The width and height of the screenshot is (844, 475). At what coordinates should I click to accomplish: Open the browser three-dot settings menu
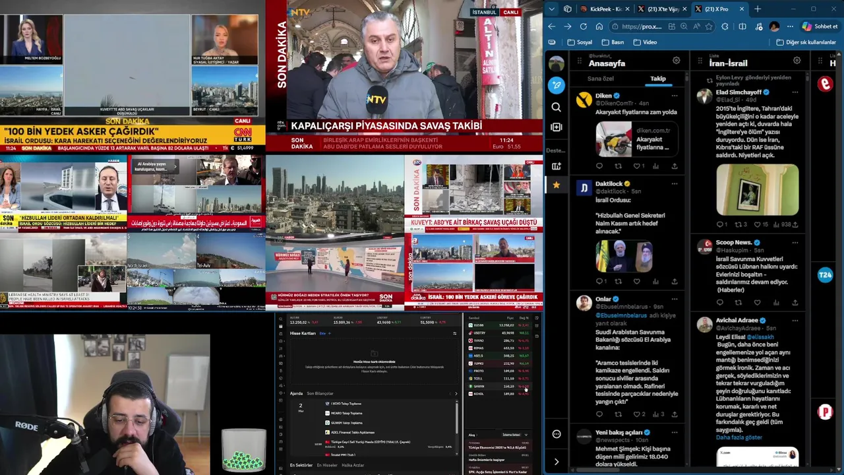point(790,26)
